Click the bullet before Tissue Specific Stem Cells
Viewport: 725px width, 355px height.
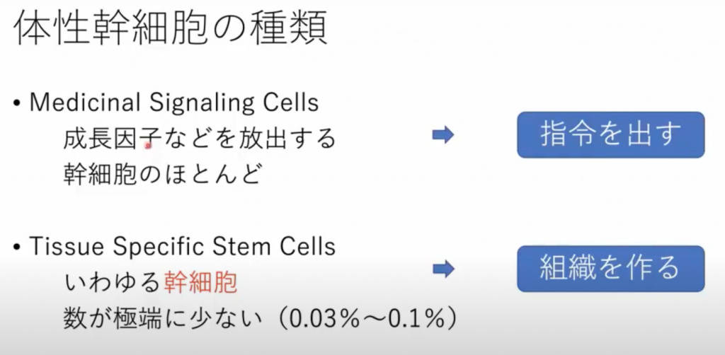(x=17, y=247)
